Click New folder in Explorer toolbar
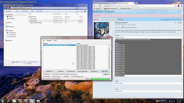Image resolution: width=184 pixels, height=103 pixels. pyautogui.click(x=39, y=11)
